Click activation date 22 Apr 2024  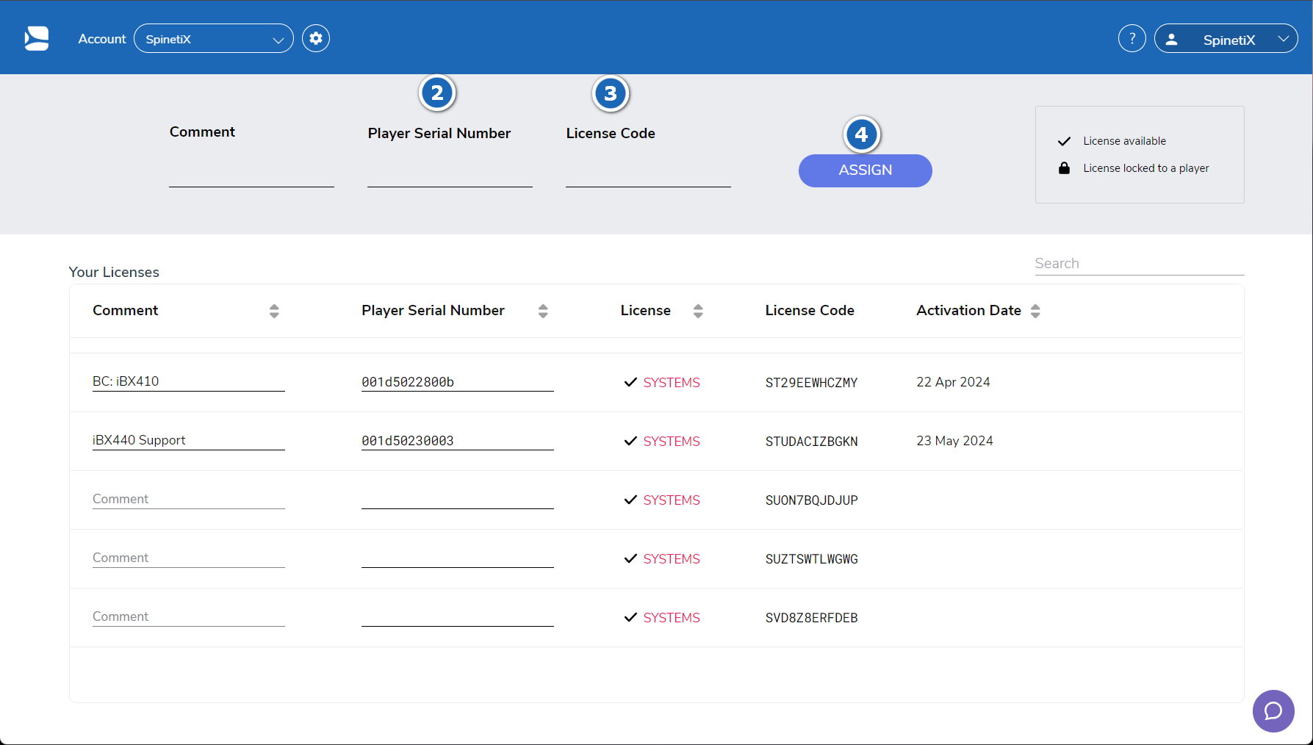click(x=953, y=382)
